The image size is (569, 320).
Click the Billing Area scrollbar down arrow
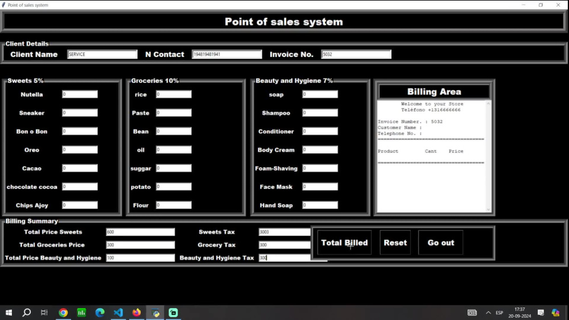pos(488,210)
